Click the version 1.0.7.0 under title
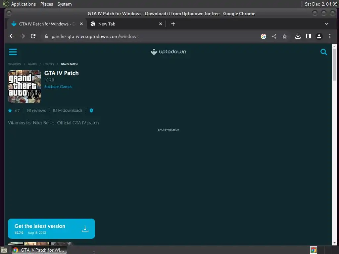This screenshot has height=254, width=339. point(49,80)
